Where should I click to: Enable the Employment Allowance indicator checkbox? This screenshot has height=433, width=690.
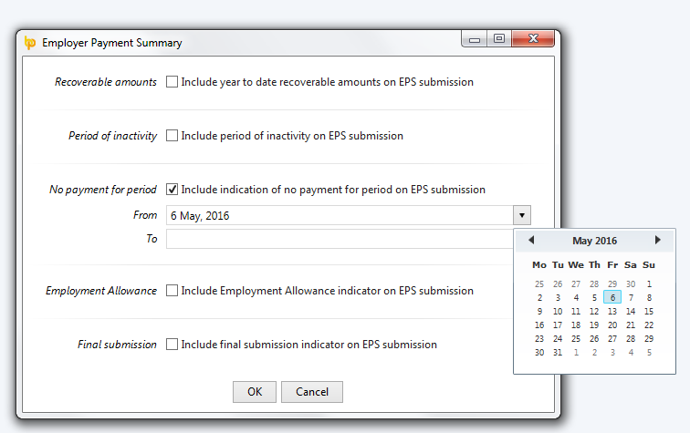coord(172,291)
